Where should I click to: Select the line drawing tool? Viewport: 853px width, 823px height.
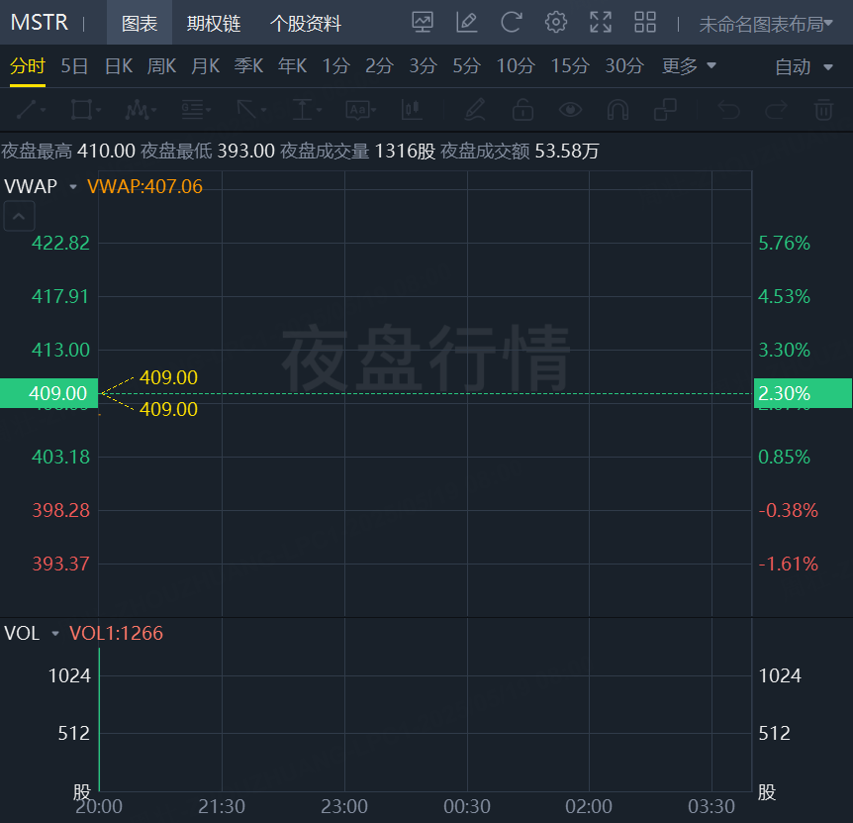click(x=31, y=109)
